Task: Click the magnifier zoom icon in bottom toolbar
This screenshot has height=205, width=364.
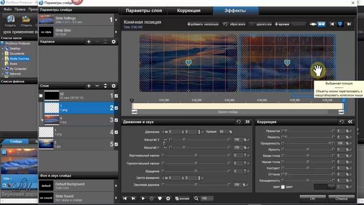Action: (x=196, y=198)
